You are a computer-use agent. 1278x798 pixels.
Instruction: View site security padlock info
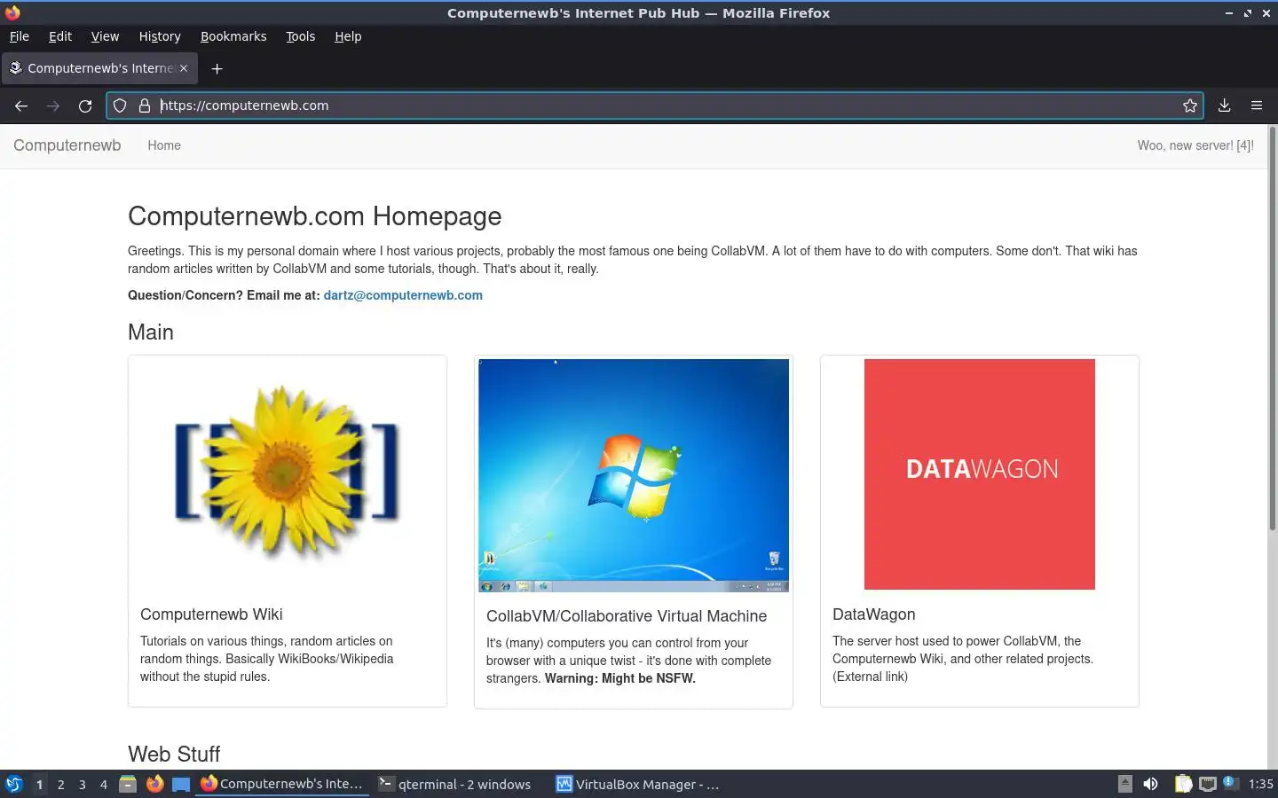pos(145,106)
